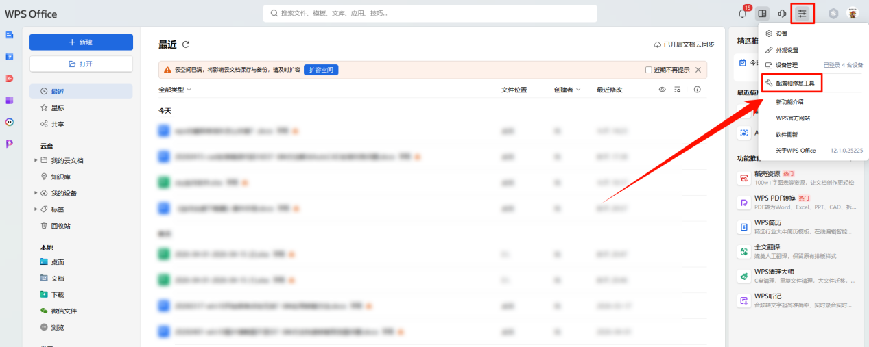869x347 pixels.
Task: Close the cloud storage full warning banner
Action: 698,70
